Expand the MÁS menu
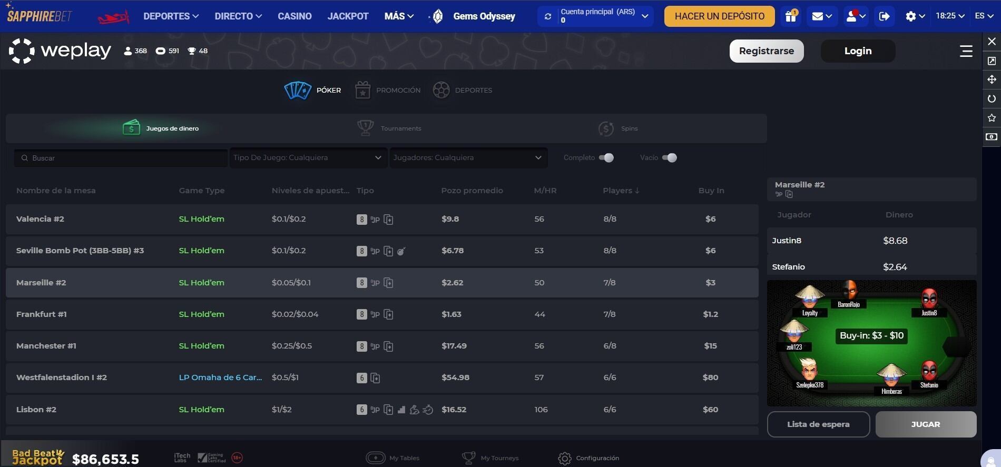The height and width of the screenshot is (467, 1001). (399, 16)
